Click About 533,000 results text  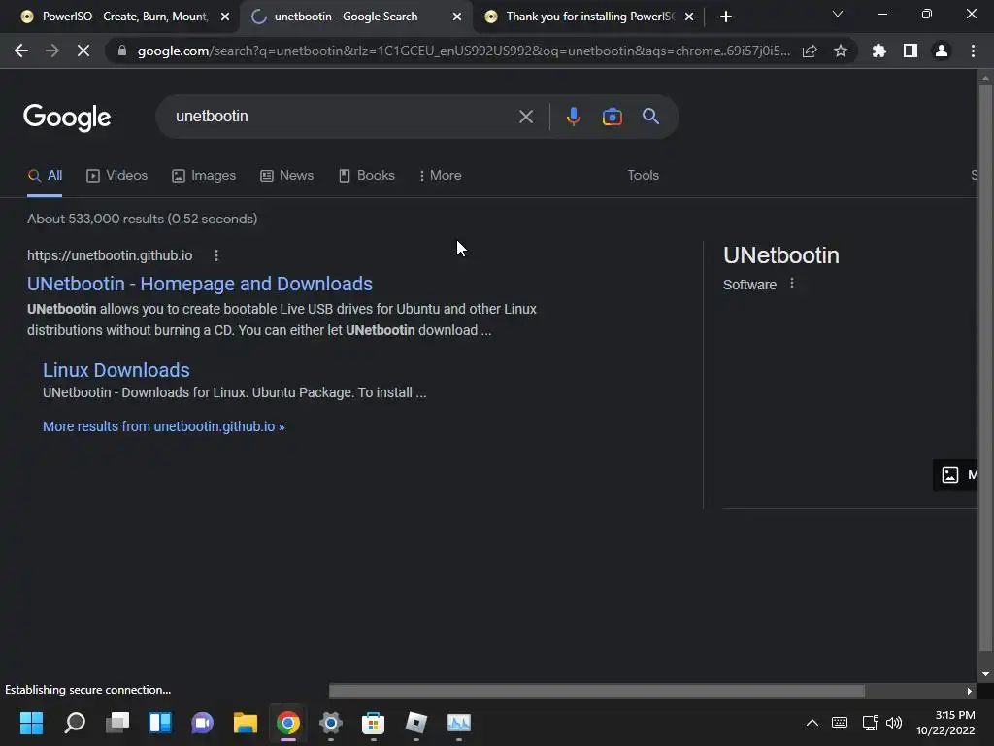tap(142, 219)
